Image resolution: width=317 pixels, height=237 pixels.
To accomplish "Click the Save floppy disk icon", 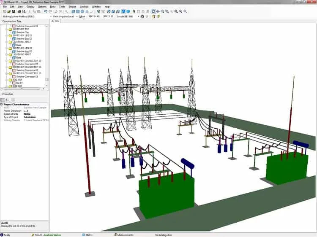I will pyautogui.click(x=14, y=11).
